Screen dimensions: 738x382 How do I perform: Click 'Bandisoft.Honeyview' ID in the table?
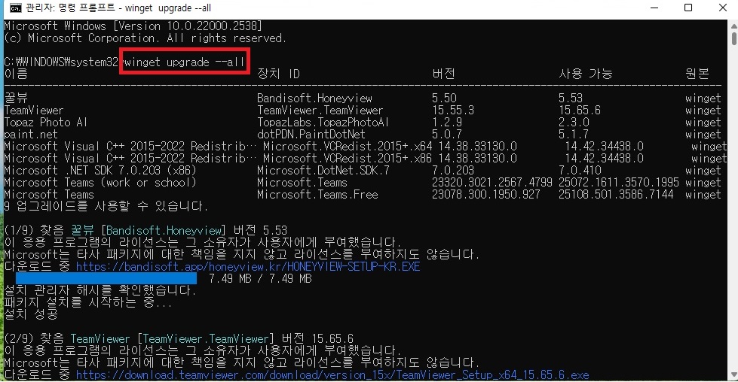[x=314, y=98]
